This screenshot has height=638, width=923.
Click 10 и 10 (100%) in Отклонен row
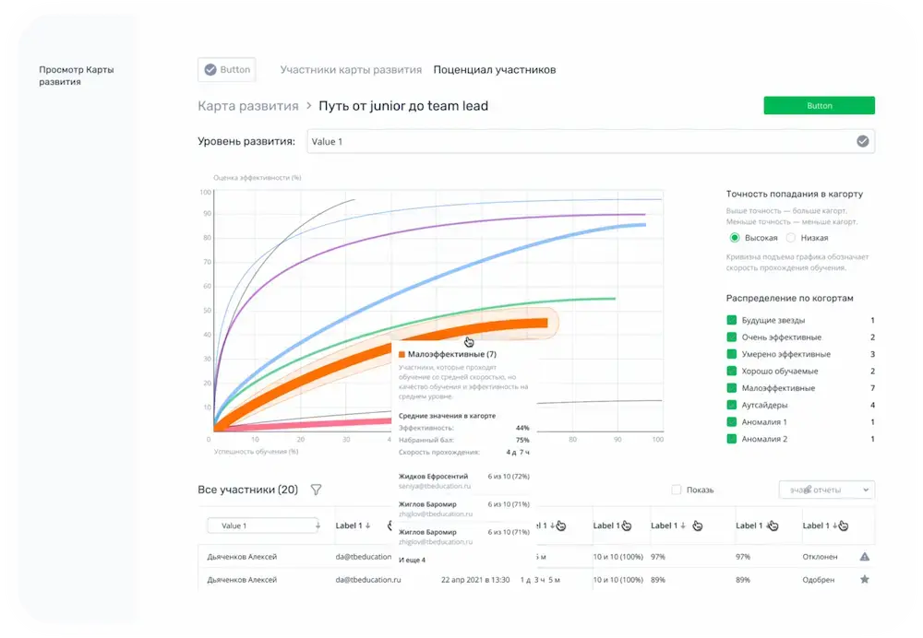tap(618, 556)
